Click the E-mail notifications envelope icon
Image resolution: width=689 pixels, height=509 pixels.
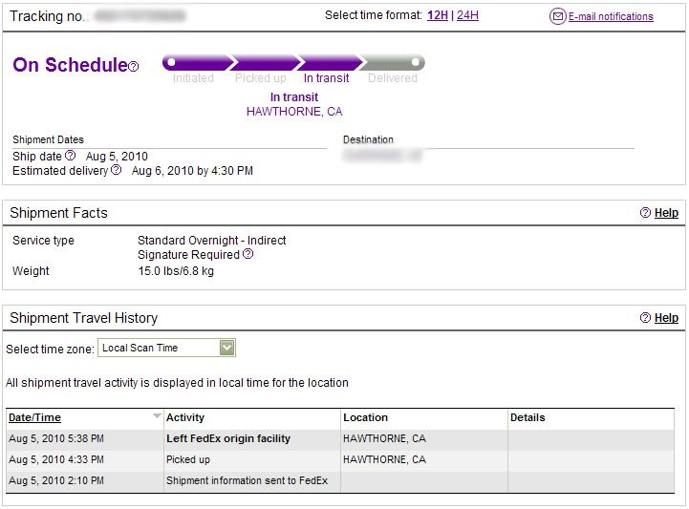(x=557, y=16)
